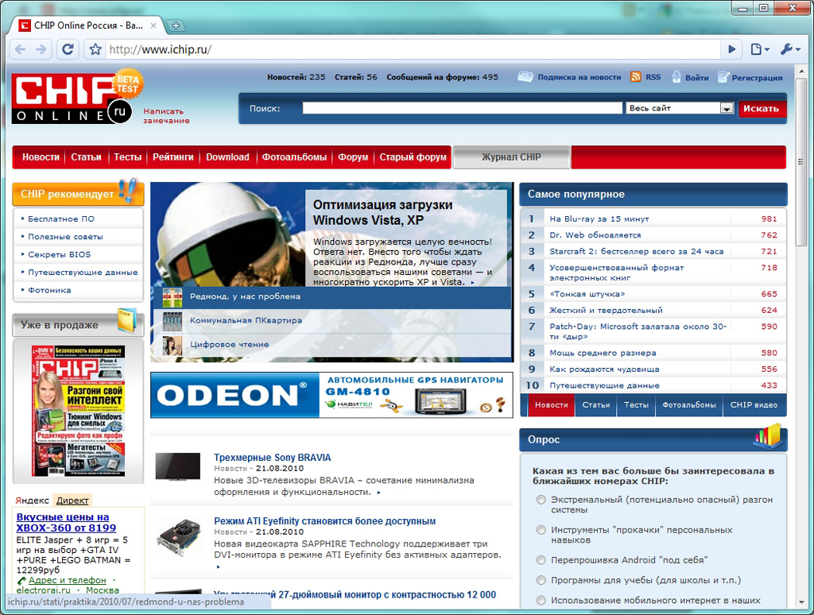Select Перепрошивка Android "под себя" option
814x615 pixels.
pyautogui.click(x=541, y=560)
